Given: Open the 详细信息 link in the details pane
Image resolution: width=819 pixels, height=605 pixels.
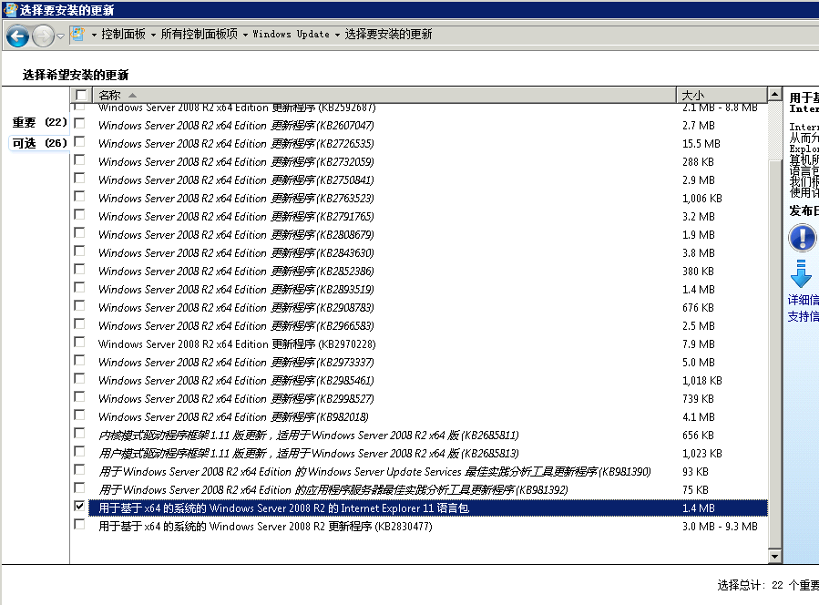Looking at the screenshot, I should [804, 300].
